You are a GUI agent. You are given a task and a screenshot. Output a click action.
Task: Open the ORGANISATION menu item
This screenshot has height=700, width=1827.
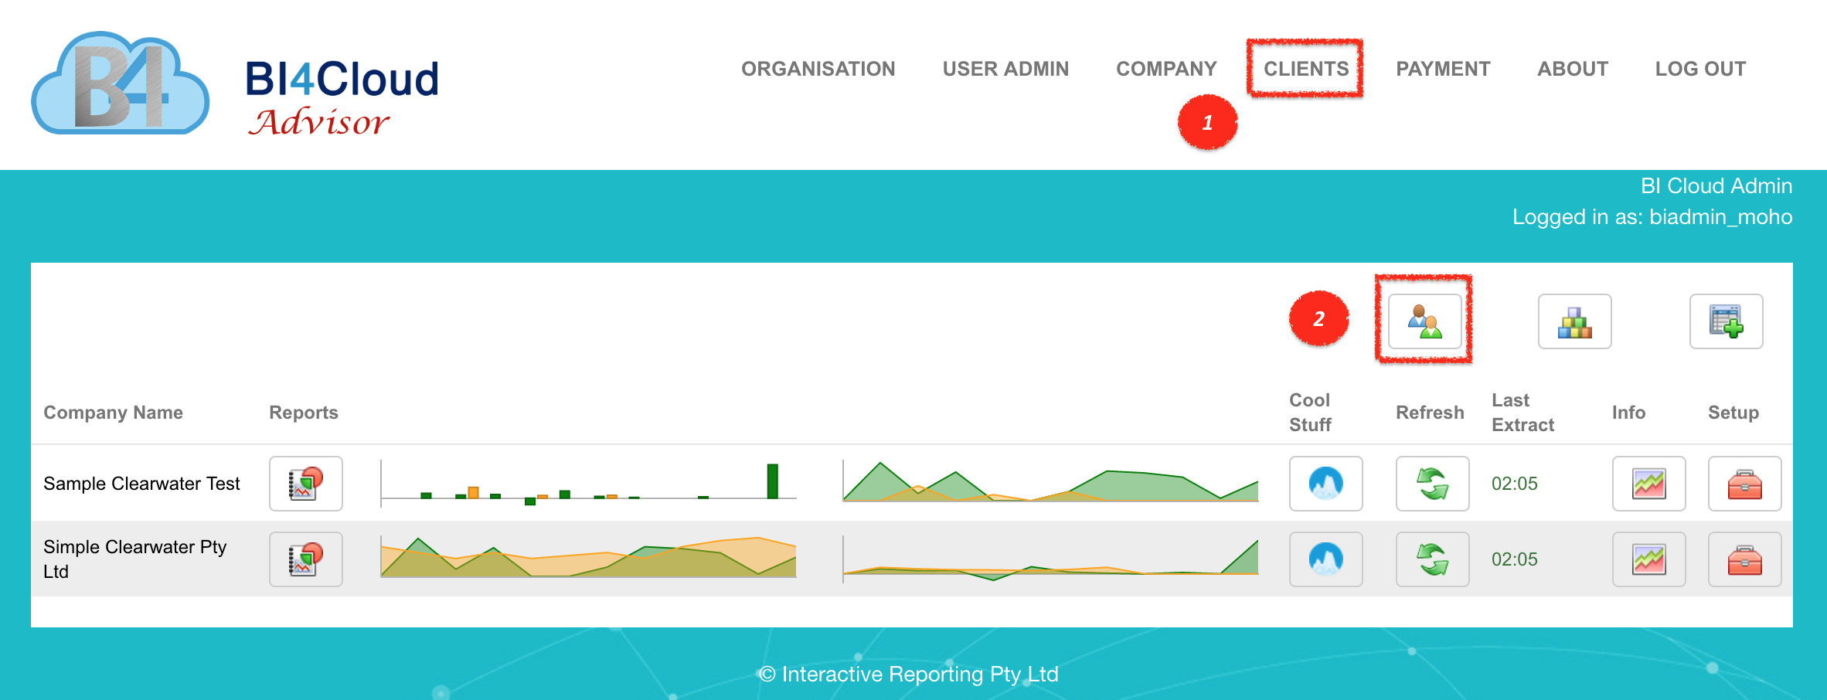818,69
